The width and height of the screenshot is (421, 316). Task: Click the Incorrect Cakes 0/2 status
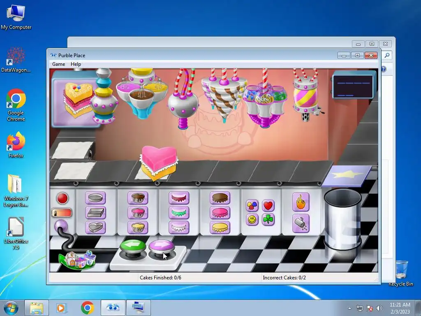click(x=285, y=278)
